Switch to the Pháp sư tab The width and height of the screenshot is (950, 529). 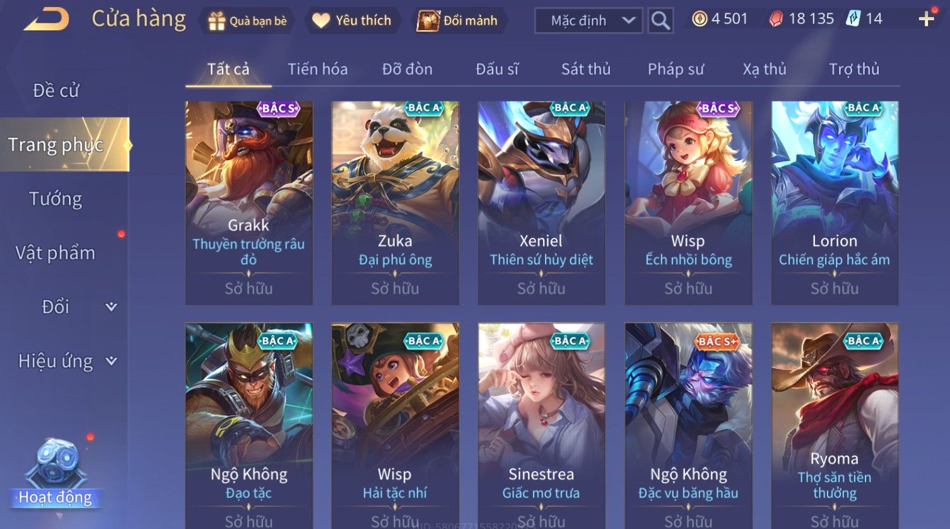pos(676,69)
